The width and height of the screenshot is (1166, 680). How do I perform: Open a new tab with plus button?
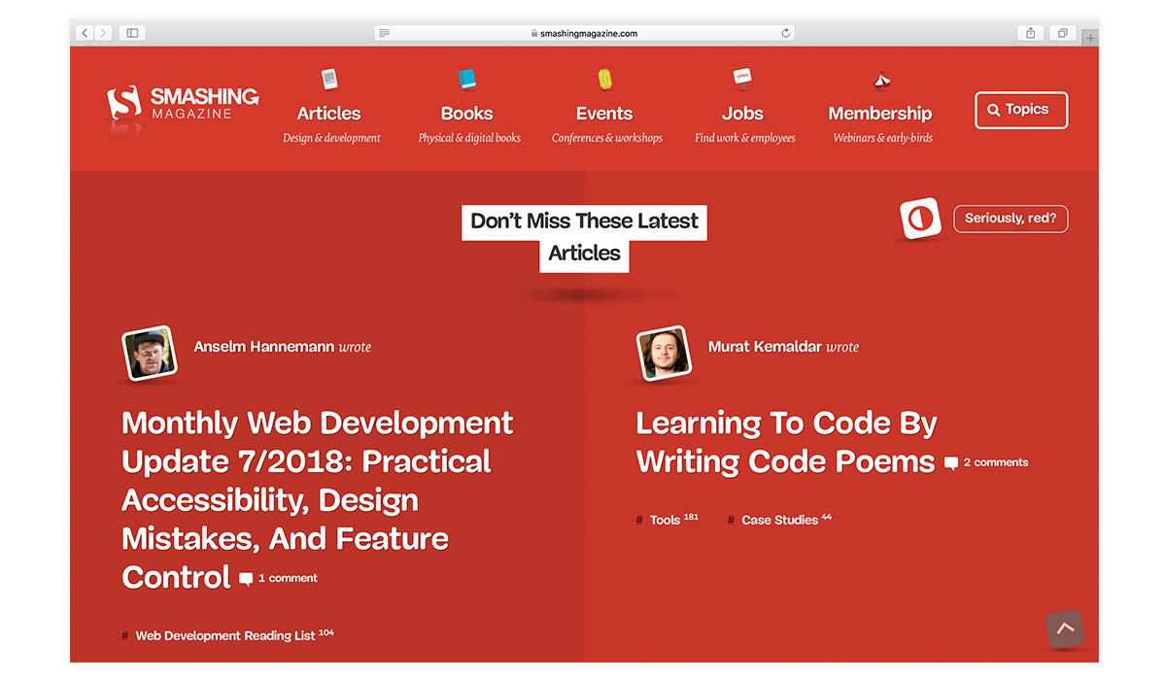(1091, 39)
